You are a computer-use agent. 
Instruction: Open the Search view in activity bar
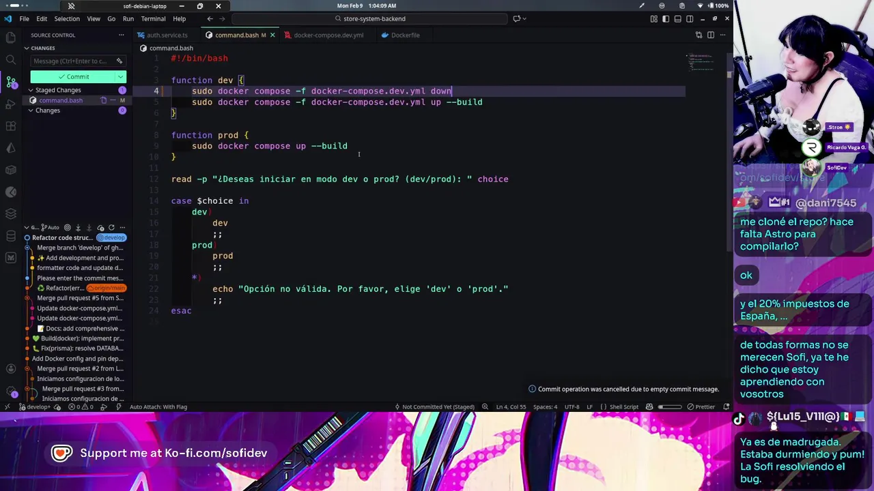point(10,60)
